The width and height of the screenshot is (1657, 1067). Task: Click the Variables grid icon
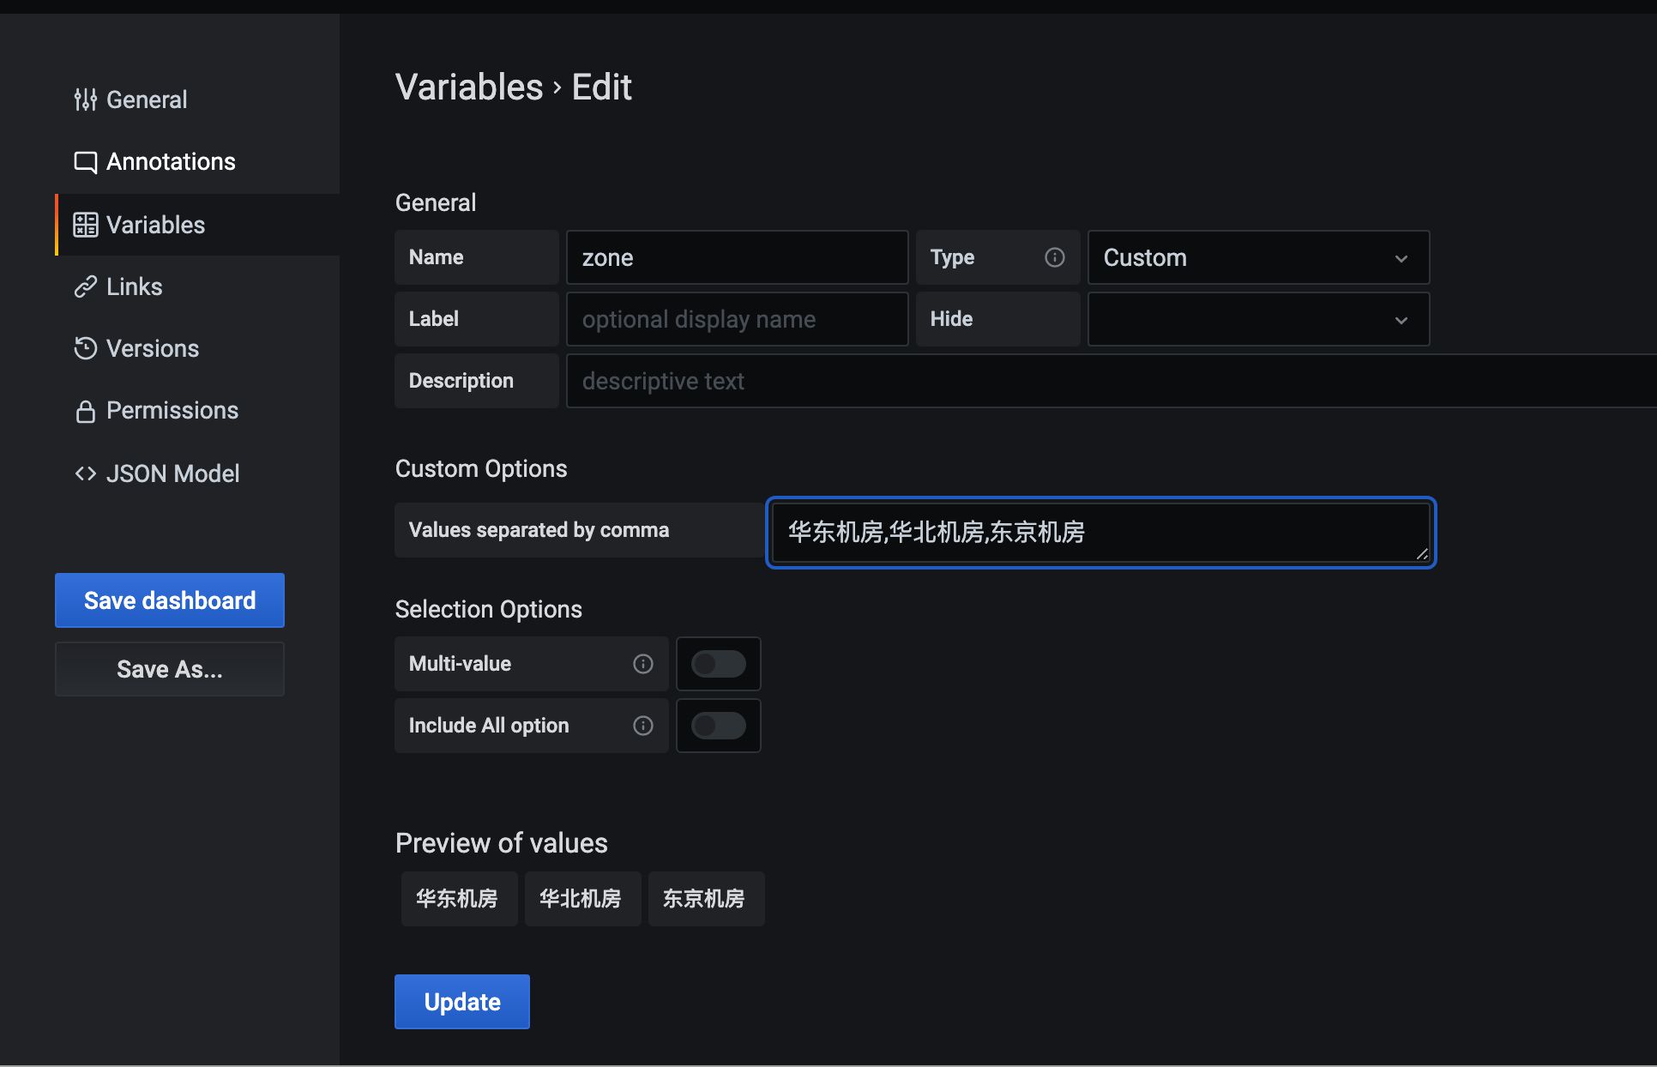tap(85, 225)
